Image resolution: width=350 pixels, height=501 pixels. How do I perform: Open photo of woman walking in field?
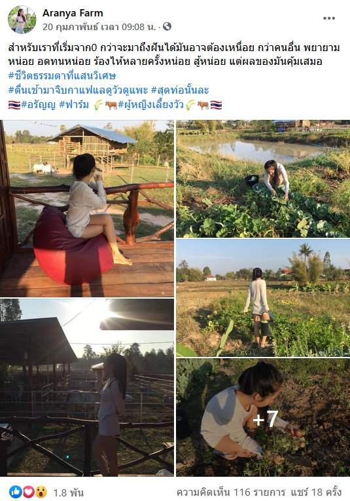[263, 298]
